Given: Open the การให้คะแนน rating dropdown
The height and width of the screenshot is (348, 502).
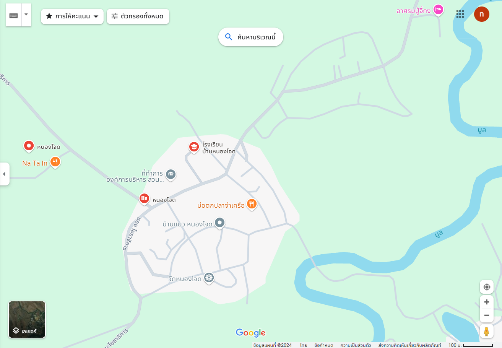Looking at the screenshot, I should tap(72, 16).
